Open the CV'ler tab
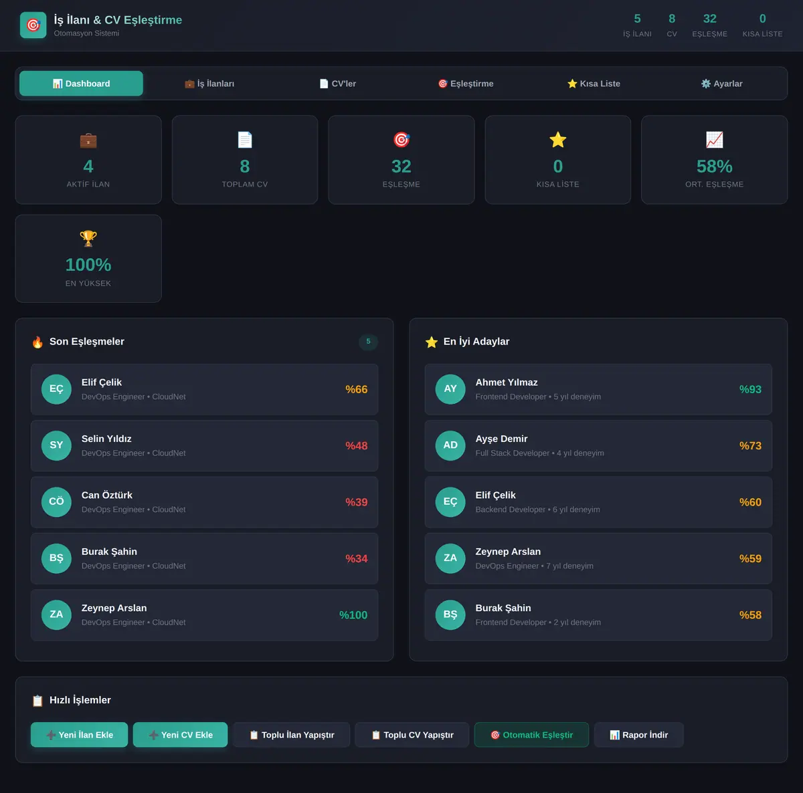803x793 pixels. pyautogui.click(x=337, y=84)
